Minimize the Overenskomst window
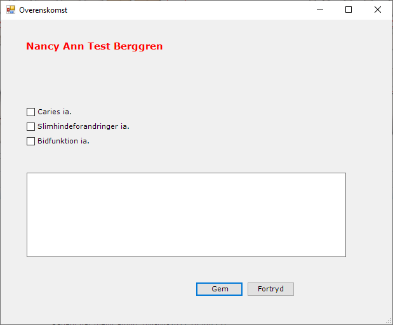The height and width of the screenshot is (325, 393). [319, 10]
